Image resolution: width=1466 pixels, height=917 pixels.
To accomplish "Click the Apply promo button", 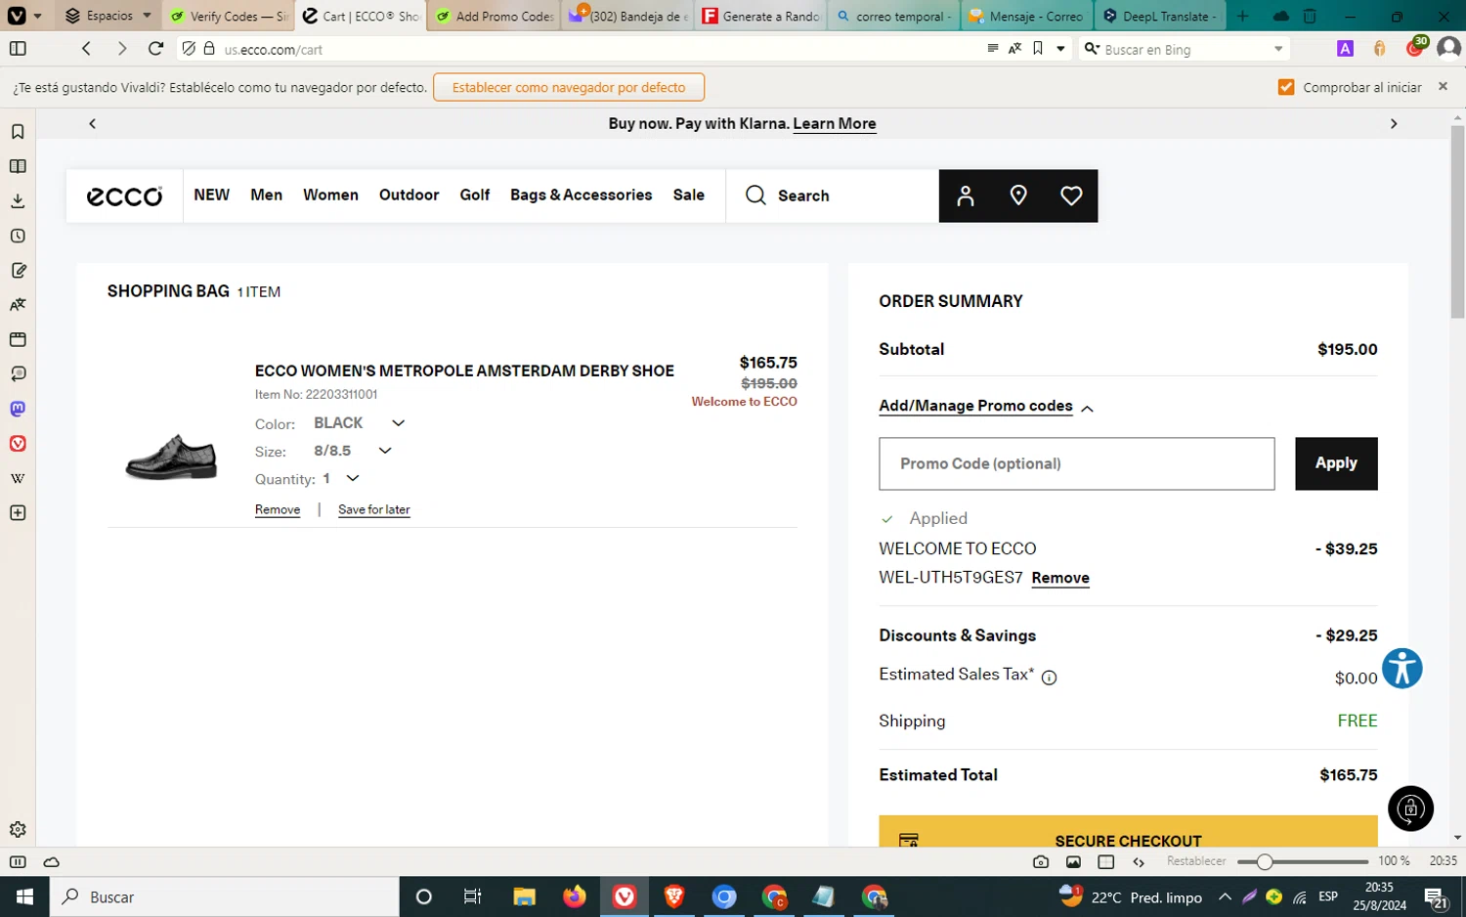I will [x=1336, y=463].
